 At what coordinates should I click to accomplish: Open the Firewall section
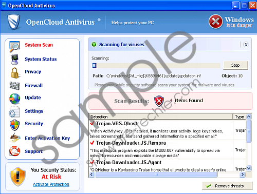click(x=34, y=85)
